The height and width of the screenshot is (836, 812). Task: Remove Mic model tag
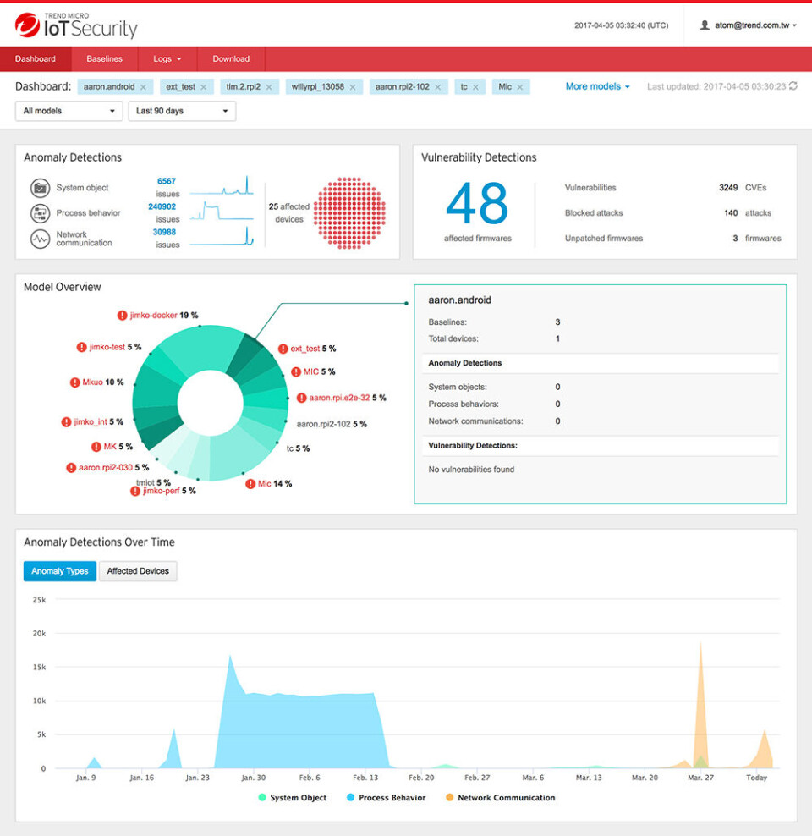tap(520, 87)
